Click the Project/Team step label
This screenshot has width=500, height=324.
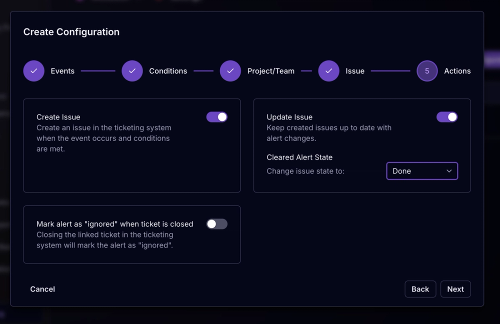click(x=270, y=71)
